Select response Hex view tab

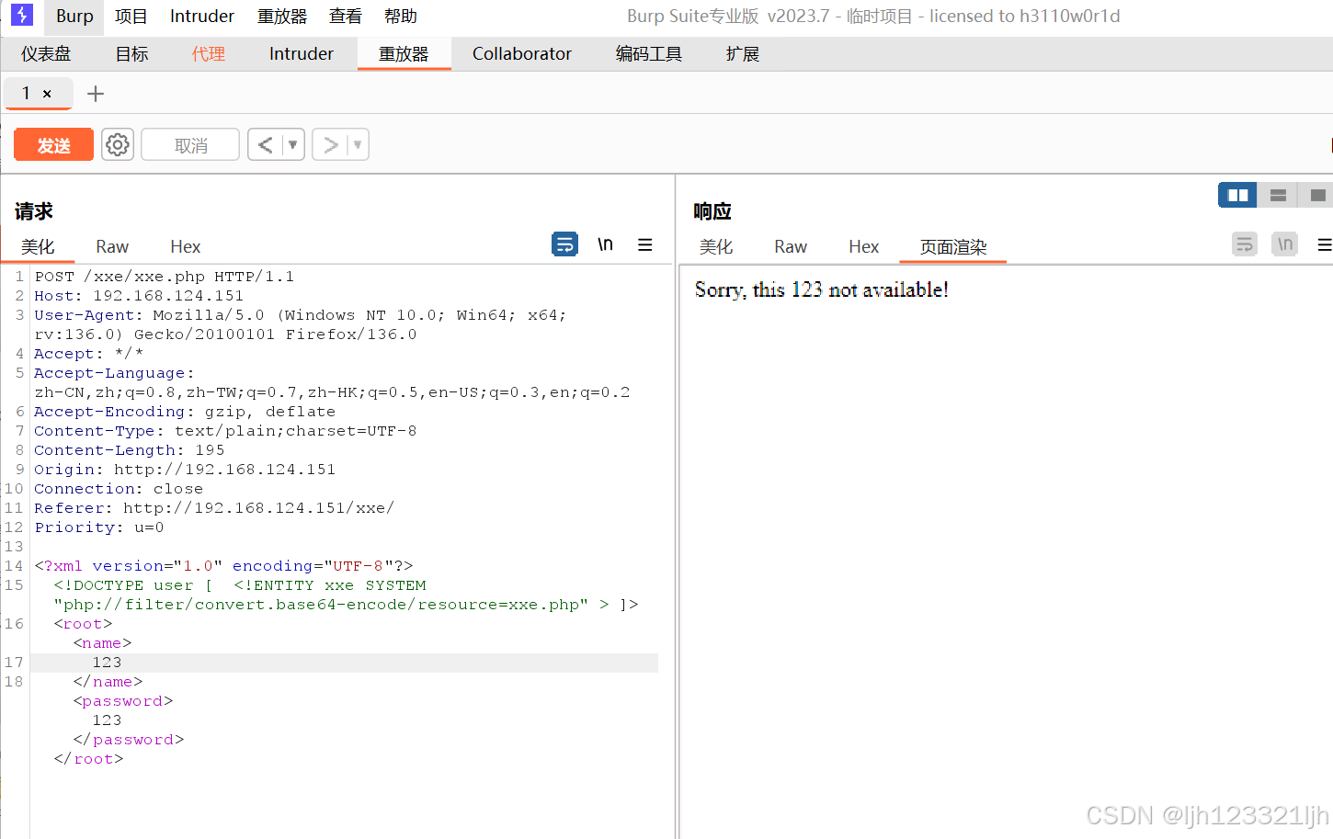[863, 246]
